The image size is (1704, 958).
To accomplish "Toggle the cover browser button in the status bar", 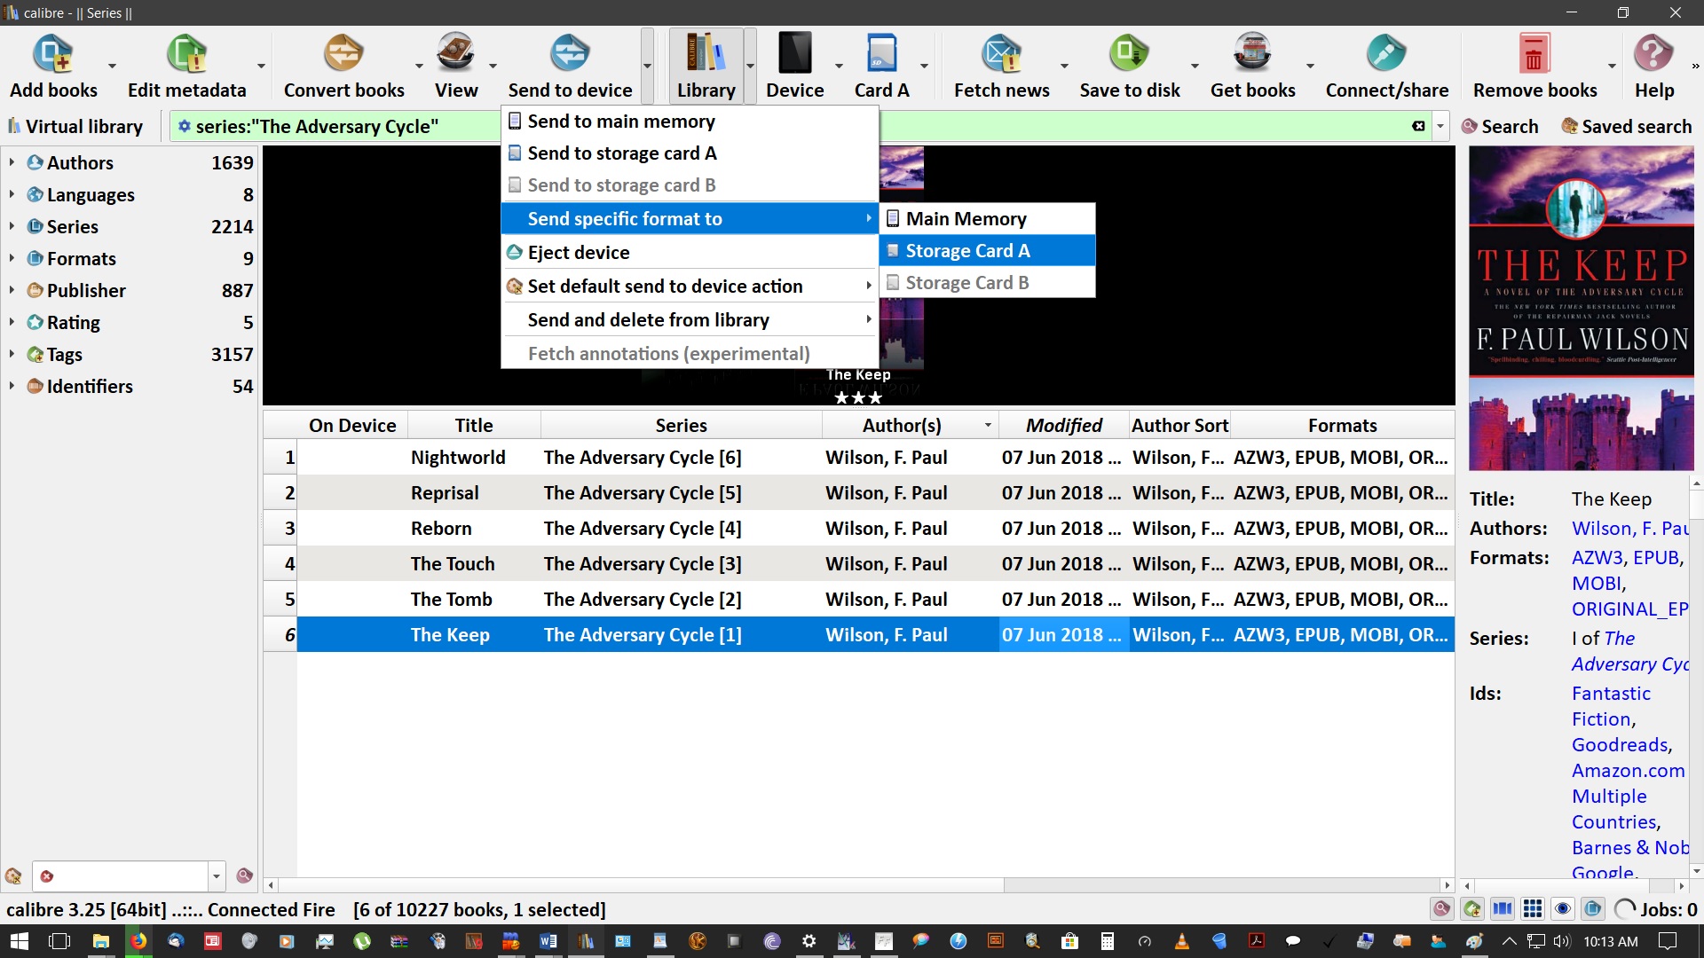I will click(x=1503, y=909).
